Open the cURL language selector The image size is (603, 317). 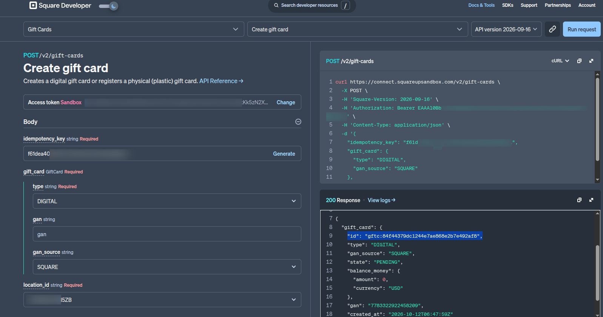[560, 61]
